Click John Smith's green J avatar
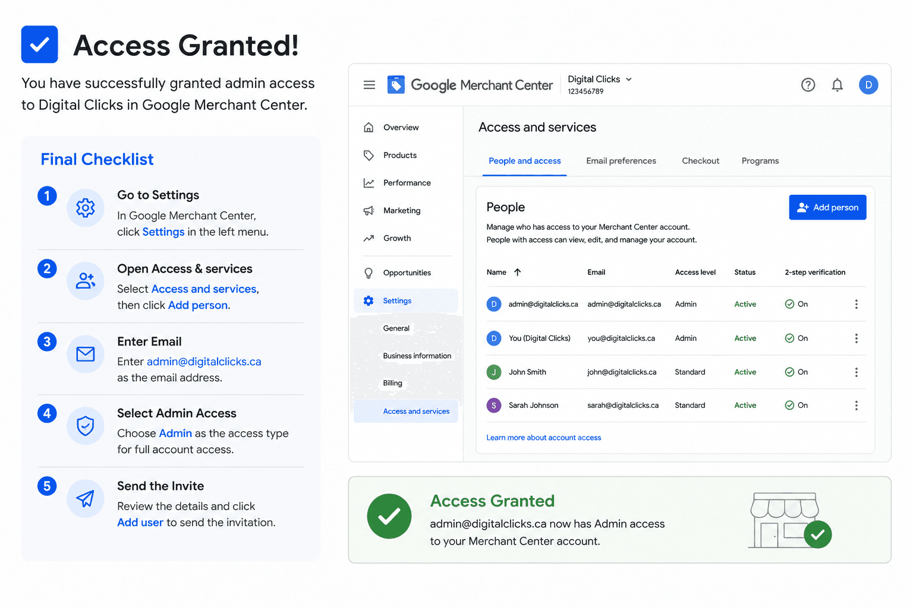Screen dimensions: 913x608 click(494, 372)
